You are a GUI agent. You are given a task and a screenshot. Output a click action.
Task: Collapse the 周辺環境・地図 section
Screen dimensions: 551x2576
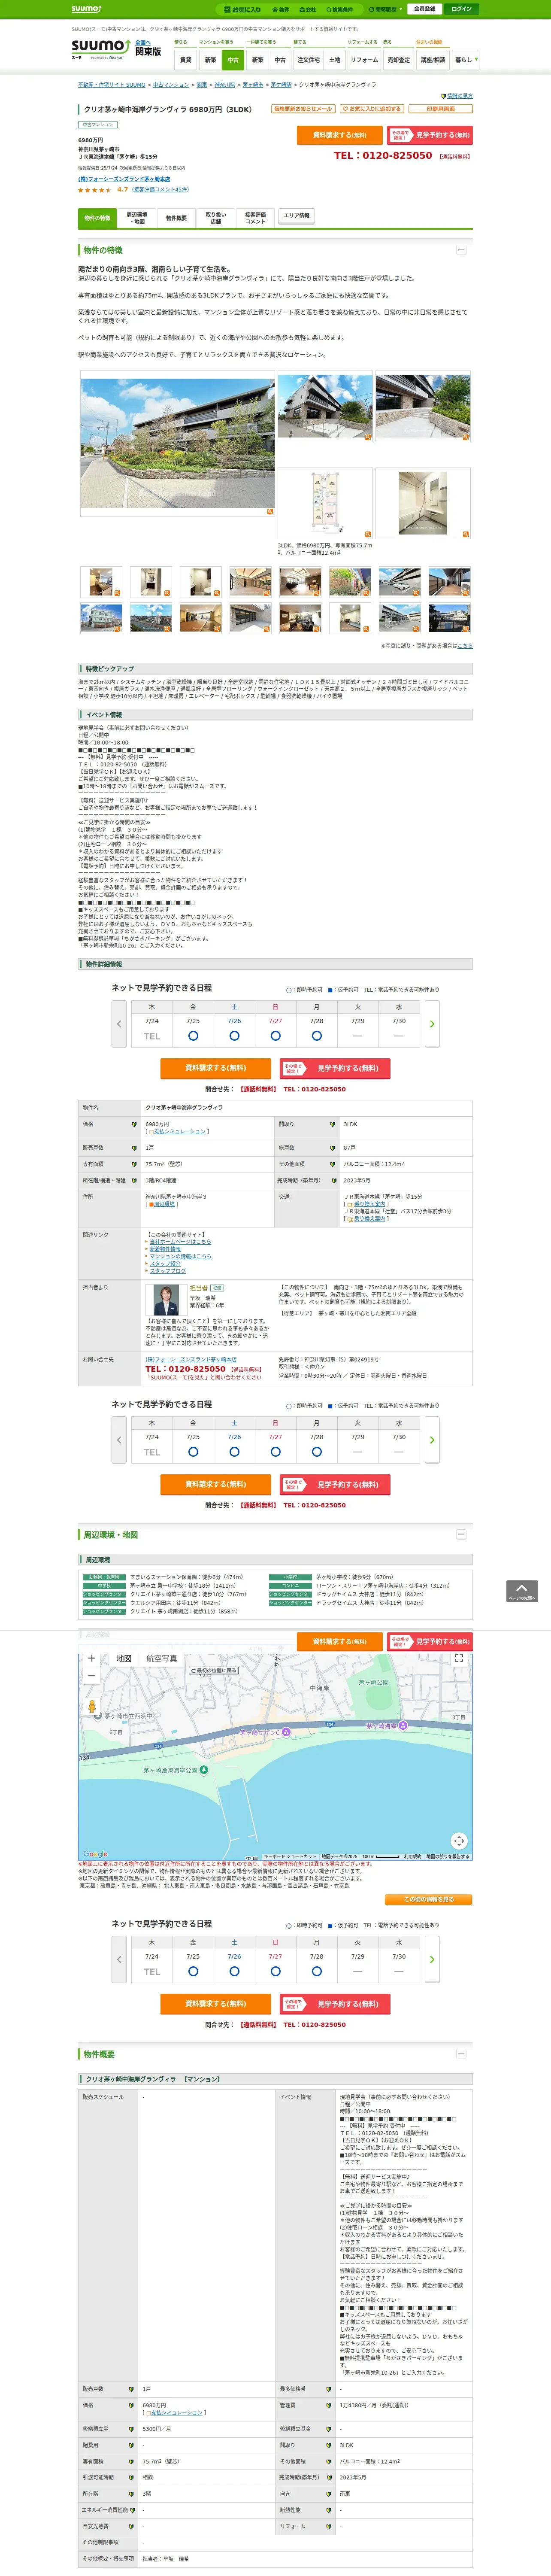(x=461, y=1534)
